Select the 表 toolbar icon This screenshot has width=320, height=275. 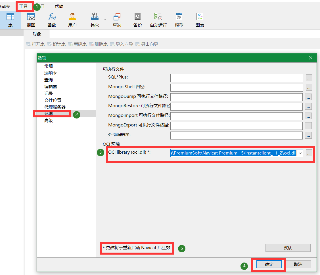pyautogui.click(x=10, y=20)
